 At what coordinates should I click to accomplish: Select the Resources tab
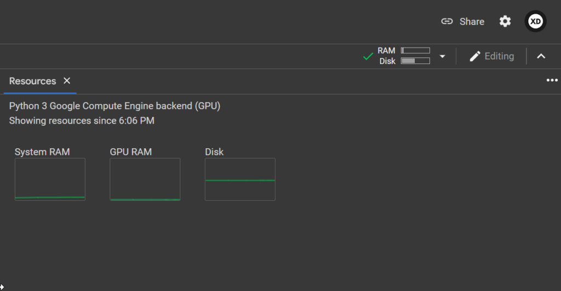(x=32, y=81)
